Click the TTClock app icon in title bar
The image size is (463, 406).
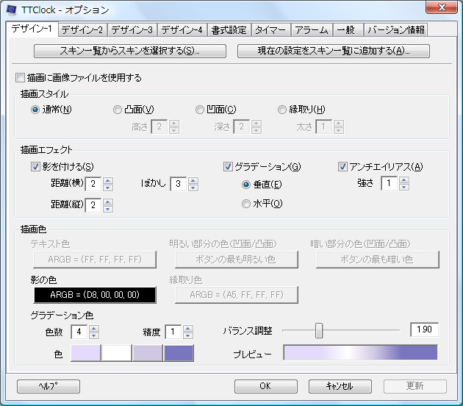tap(12, 10)
